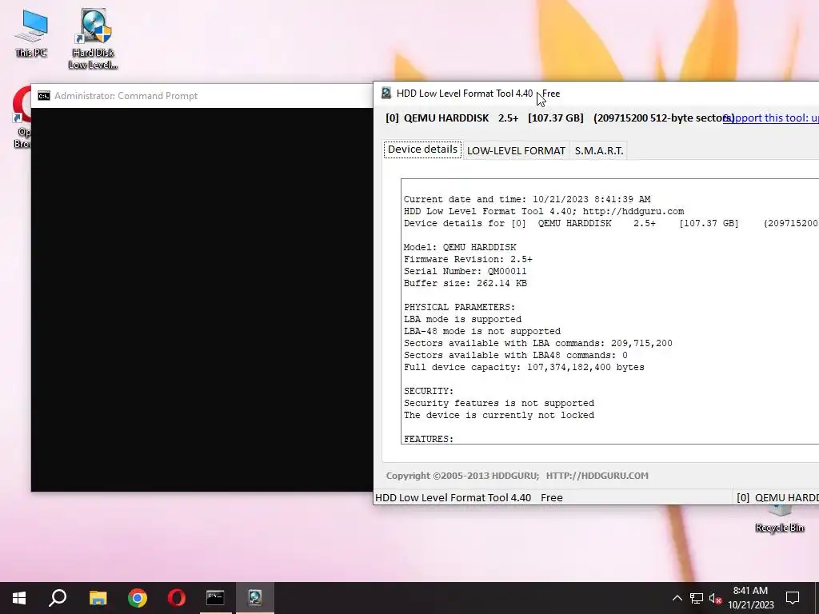
Task: Open taskbar Search magnifier
Action: coord(58,598)
